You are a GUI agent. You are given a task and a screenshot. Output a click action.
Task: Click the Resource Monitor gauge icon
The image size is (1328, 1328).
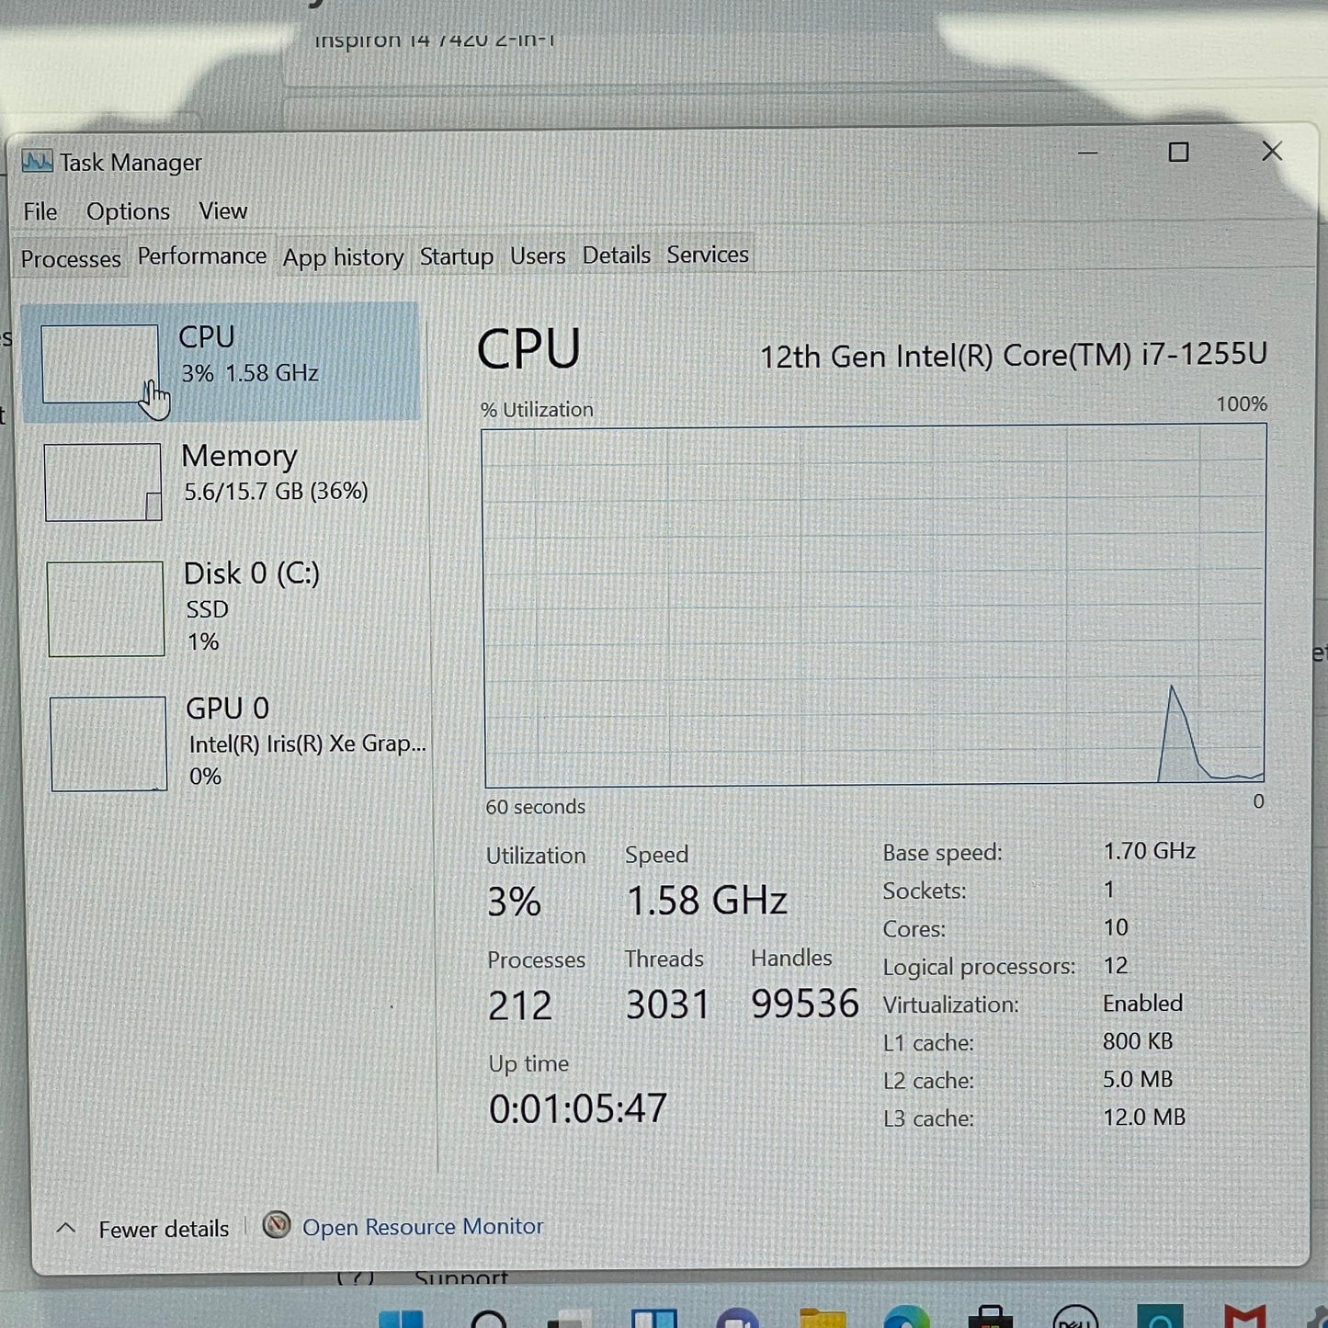277,1225
